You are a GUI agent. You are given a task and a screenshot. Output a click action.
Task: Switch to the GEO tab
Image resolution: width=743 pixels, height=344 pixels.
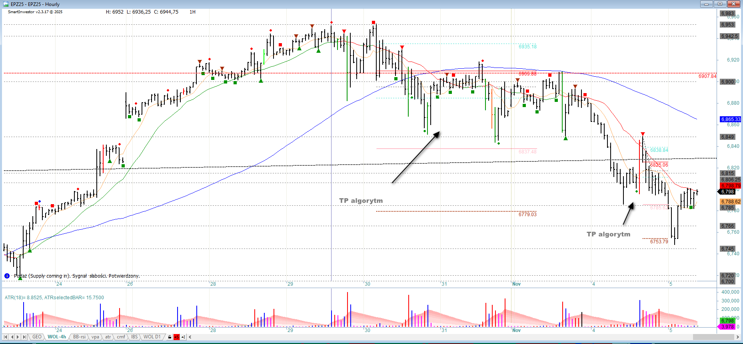tap(37, 337)
